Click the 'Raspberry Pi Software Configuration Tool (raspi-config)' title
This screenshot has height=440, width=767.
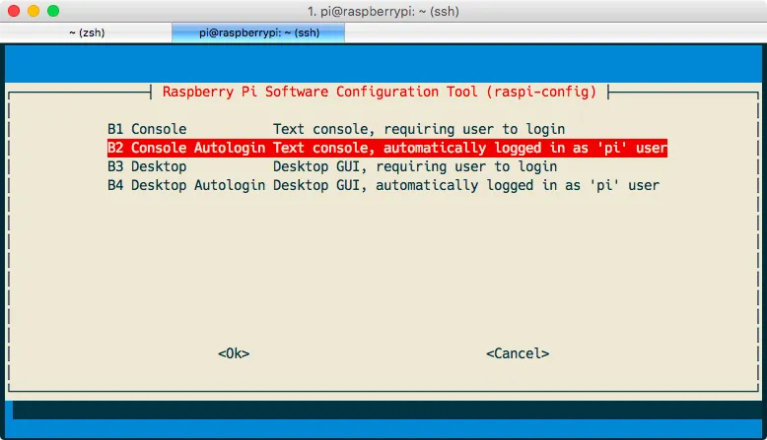pos(380,92)
